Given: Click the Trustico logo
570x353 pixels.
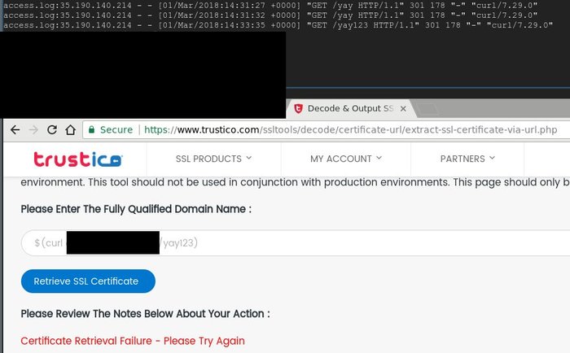Looking at the screenshot, I should (x=78, y=159).
